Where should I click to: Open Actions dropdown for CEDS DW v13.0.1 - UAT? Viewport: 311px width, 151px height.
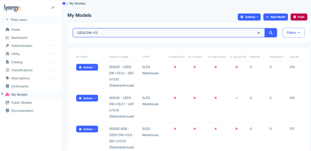[87, 98]
